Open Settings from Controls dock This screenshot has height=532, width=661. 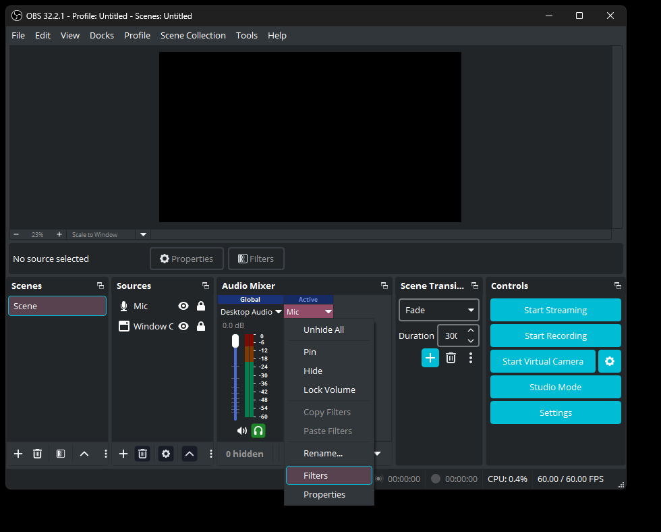pos(555,413)
